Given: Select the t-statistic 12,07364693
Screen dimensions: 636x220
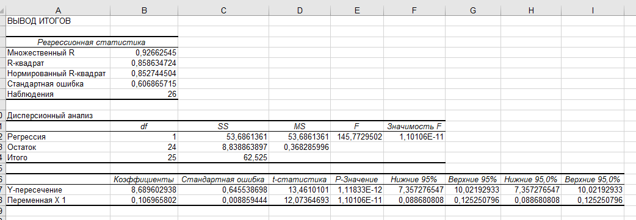Looking at the screenshot, I should click(299, 200).
